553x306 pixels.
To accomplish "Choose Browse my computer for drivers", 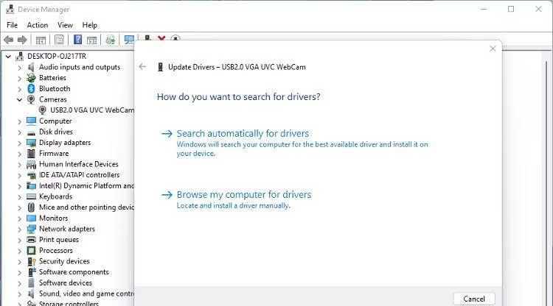I will pos(244,194).
